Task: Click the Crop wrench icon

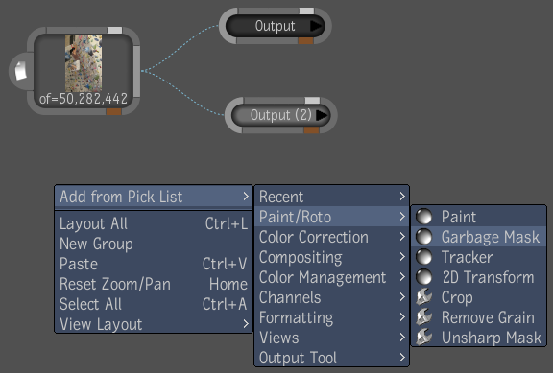Action: coord(424,297)
